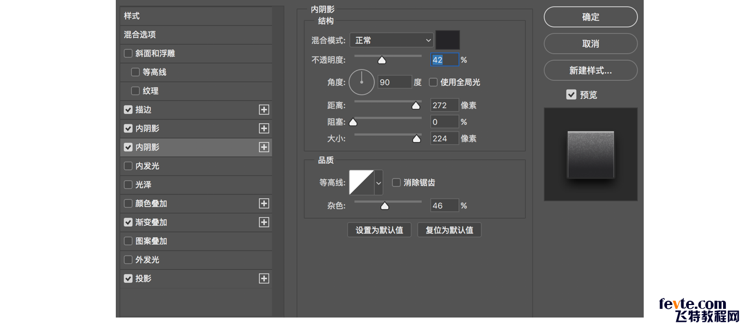Add another inner shadow via first 内阴影 plus icon

264,129
